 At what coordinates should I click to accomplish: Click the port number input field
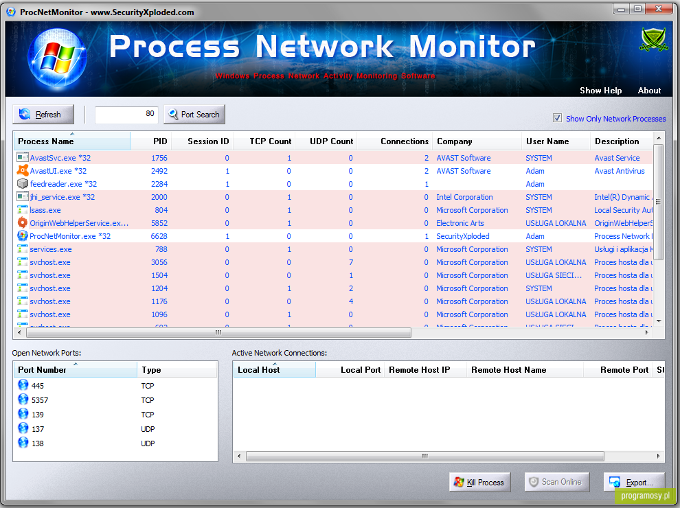click(x=126, y=114)
